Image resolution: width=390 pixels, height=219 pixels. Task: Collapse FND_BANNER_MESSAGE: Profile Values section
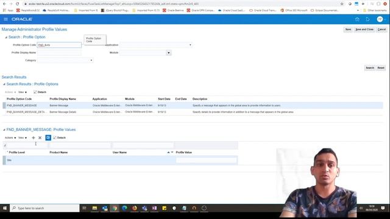pyautogui.click(x=4, y=130)
